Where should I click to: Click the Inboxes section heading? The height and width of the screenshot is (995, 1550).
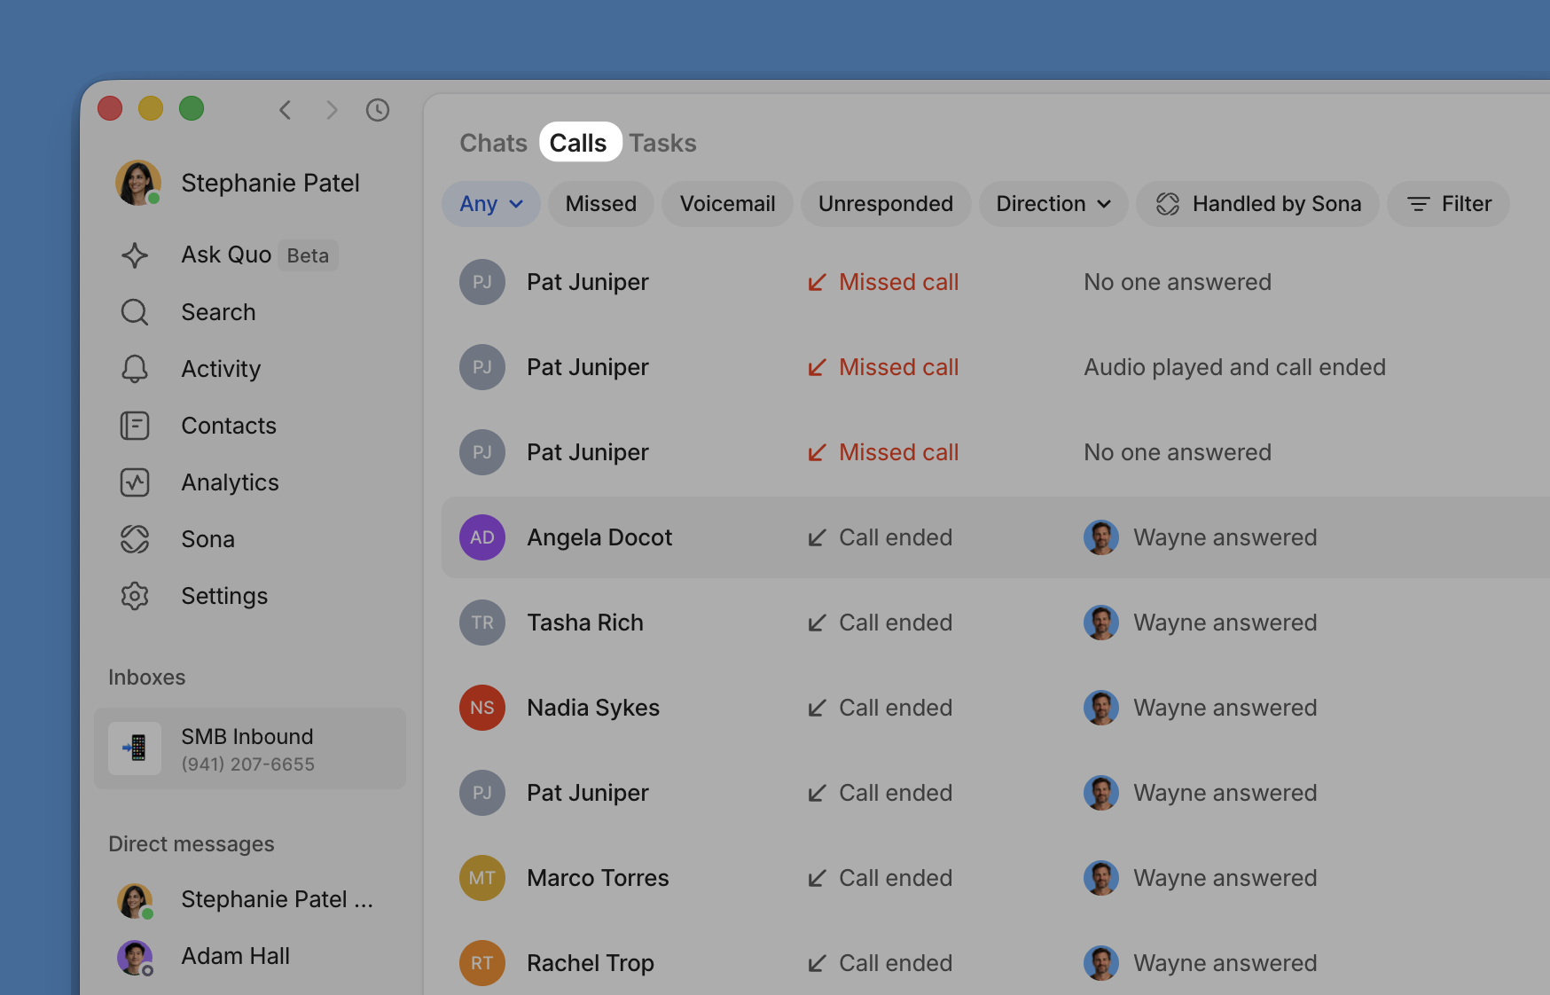pyautogui.click(x=146, y=678)
